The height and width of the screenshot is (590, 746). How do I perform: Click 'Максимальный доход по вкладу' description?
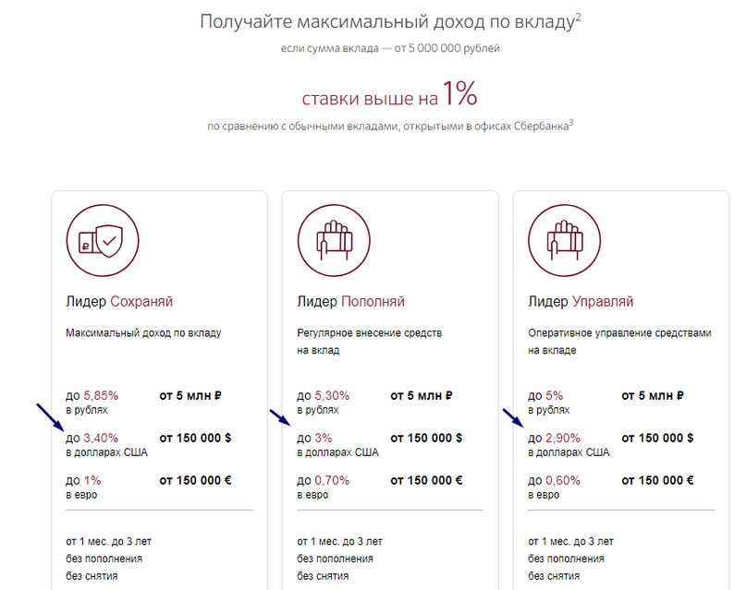143,333
